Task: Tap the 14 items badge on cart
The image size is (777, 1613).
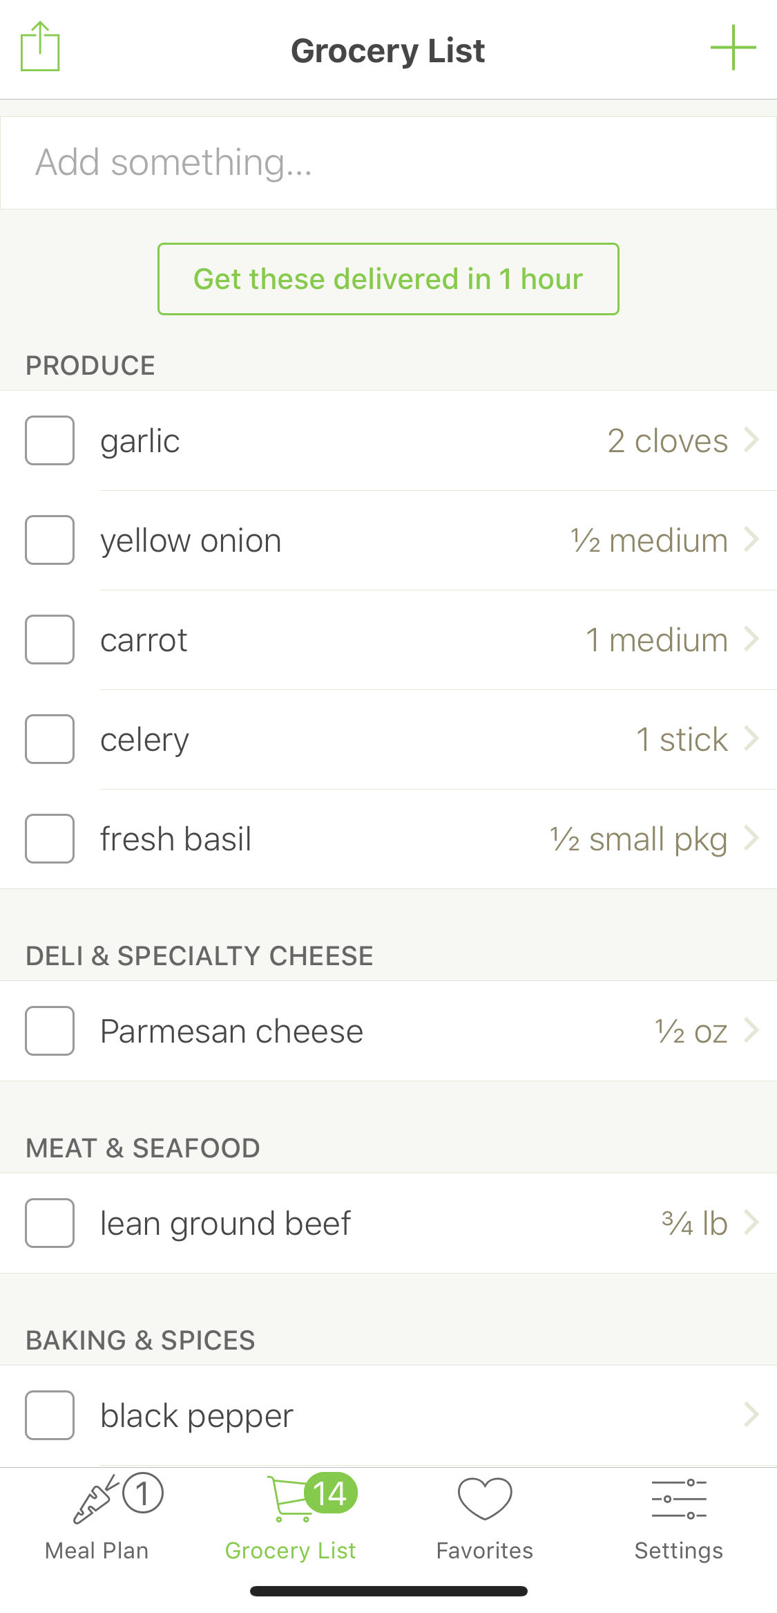Action: (x=331, y=1493)
